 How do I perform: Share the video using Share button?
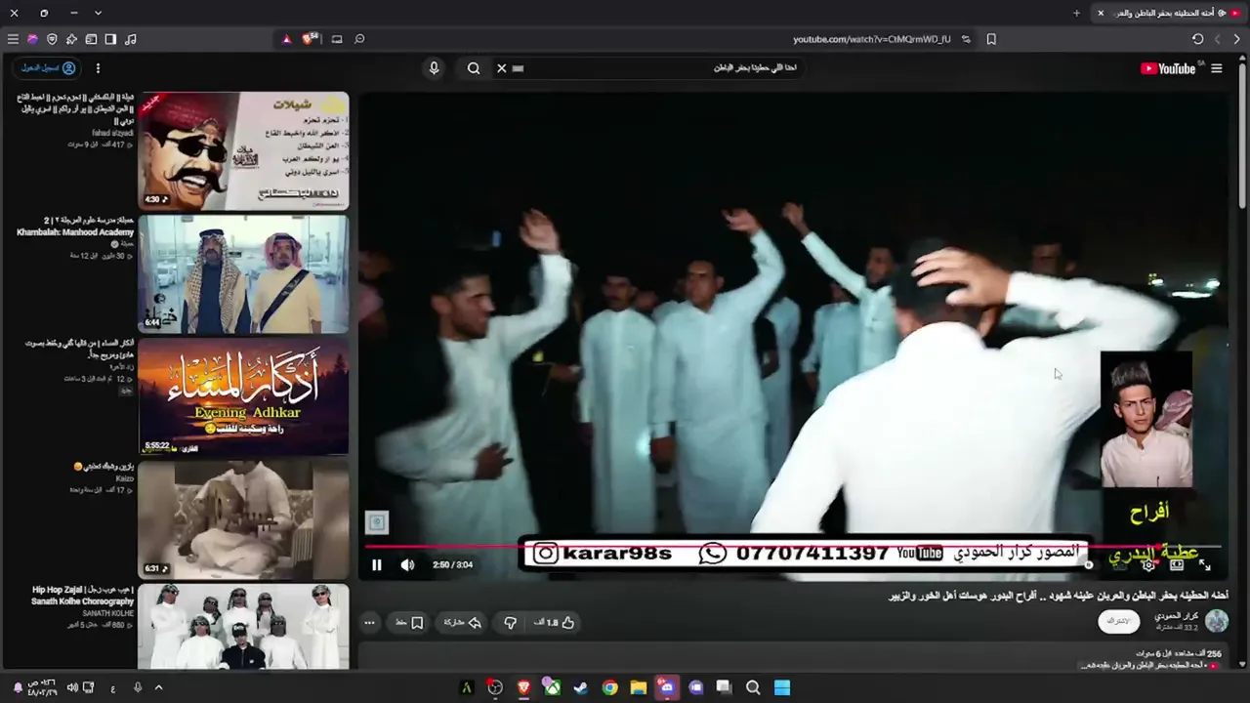point(463,622)
